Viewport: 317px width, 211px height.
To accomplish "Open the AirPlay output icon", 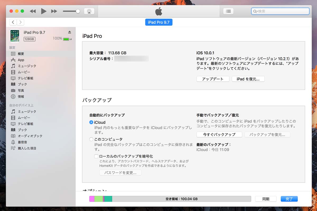I will pyautogui.click(x=89, y=11).
